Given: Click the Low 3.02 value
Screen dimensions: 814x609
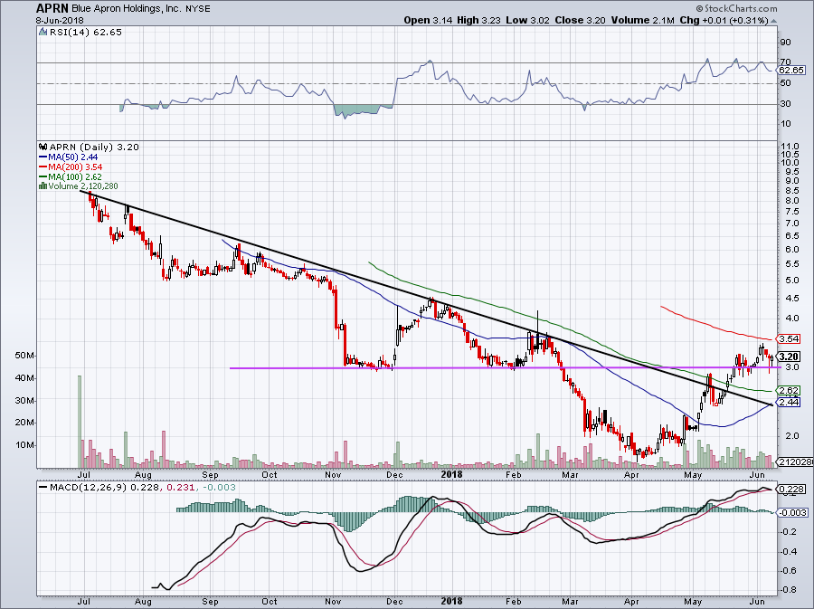Looking at the screenshot, I should [x=528, y=20].
